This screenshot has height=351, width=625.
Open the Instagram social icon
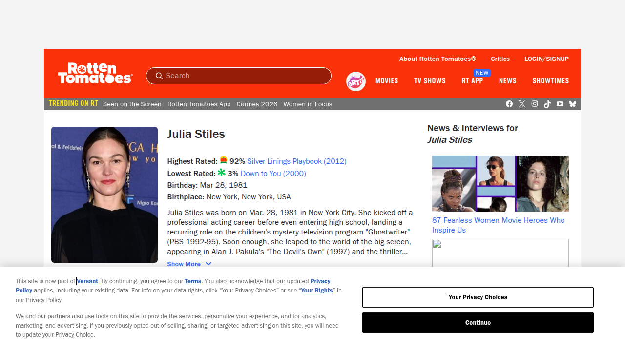[x=535, y=104]
